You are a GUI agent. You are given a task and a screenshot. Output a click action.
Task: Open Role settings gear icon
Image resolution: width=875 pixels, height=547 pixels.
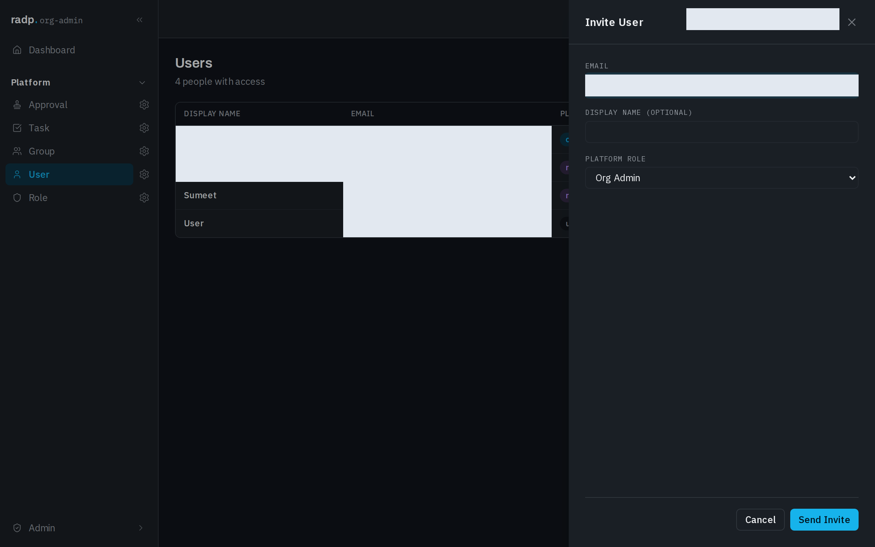[x=144, y=198]
